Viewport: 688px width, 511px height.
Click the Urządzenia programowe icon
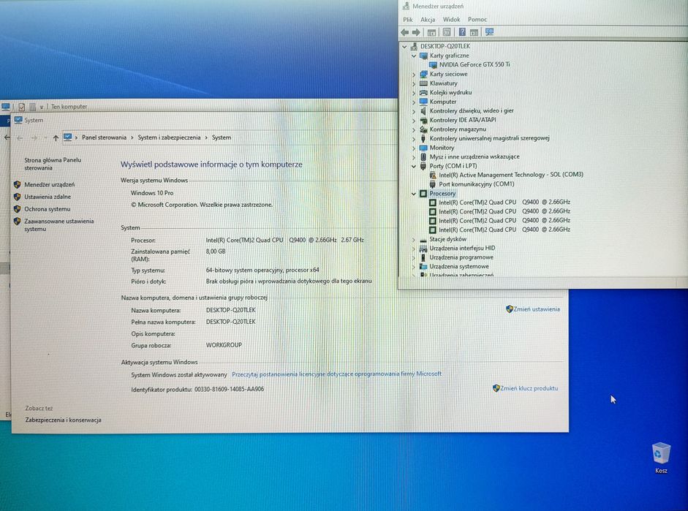(x=423, y=257)
